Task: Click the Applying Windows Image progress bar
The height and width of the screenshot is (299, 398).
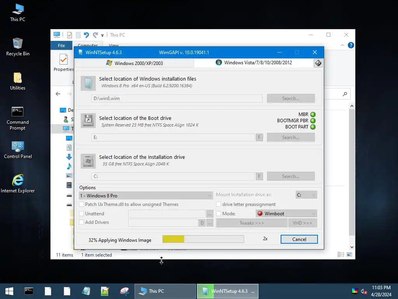Action: coord(203,239)
